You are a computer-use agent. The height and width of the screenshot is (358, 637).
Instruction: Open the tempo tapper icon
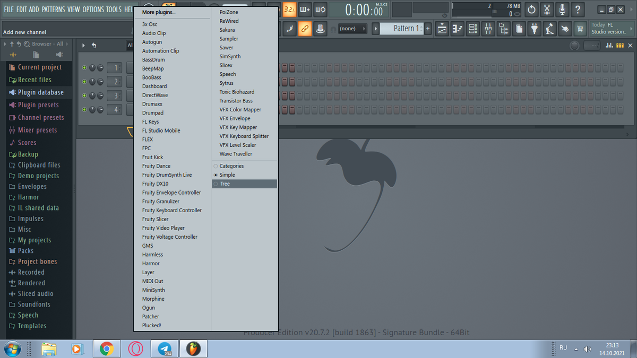click(550, 29)
